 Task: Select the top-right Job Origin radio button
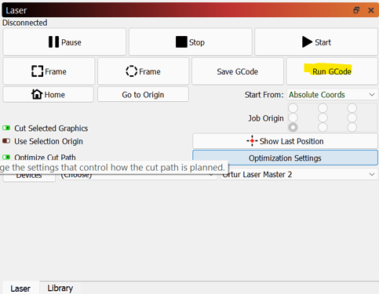pyautogui.click(x=352, y=108)
